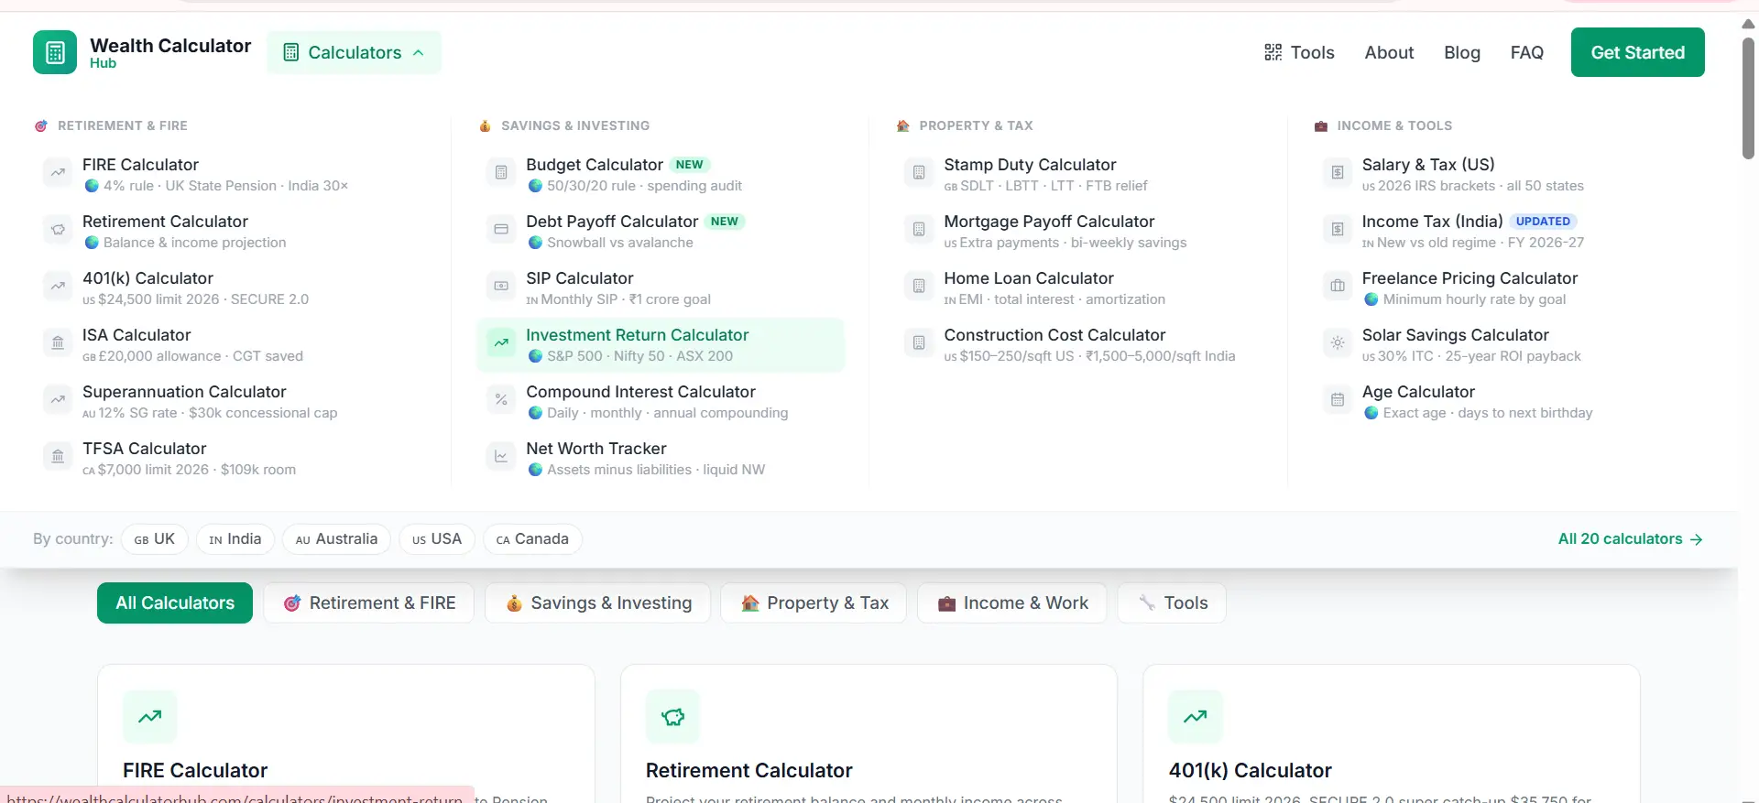Screen dimensions: 1759x803
Task: Filter calculators by Canada
Action: point(532,539)
